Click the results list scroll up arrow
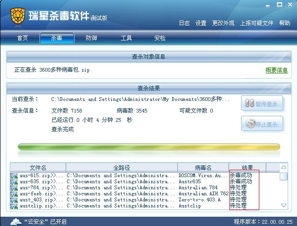The image size is (297, 226). pos(284,167)
